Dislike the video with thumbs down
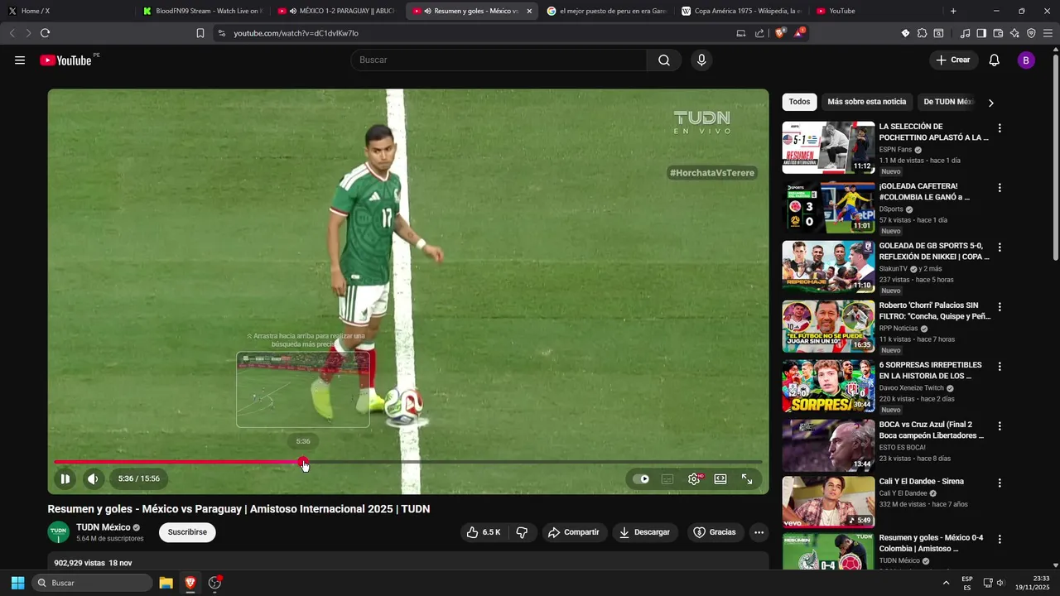Image resolution: width=1060 pixels, height=596 pixels. click(522, 532)
